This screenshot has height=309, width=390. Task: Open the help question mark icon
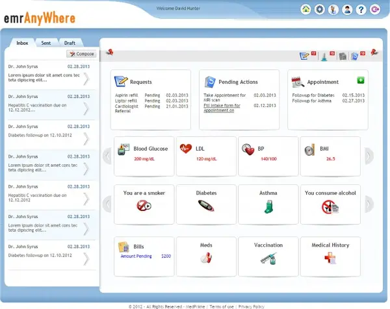point(361,10)
